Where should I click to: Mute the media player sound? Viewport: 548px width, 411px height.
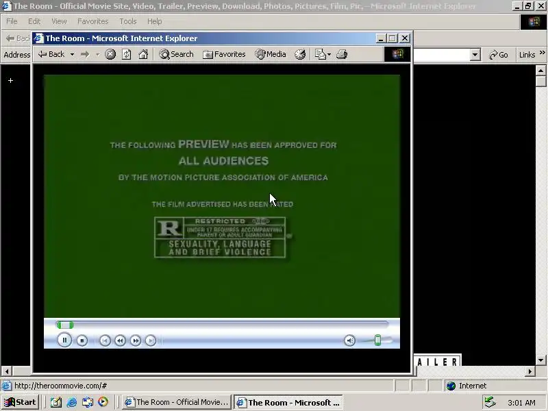pos(349,340)
